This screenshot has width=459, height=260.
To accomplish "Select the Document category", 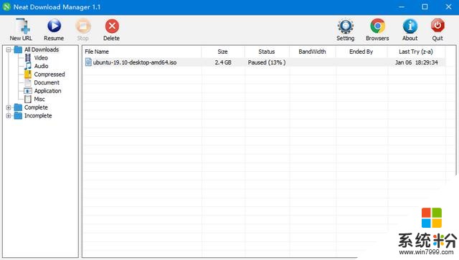I will pyautogui.click(x=47, y=82).
